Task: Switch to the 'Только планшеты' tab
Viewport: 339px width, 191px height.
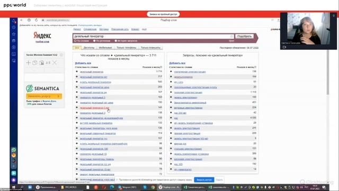Action: 150,48
